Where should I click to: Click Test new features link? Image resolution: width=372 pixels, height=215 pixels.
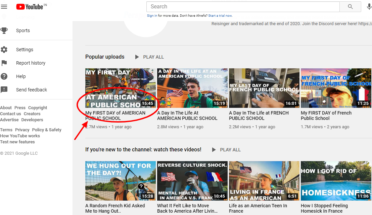(17, 142)
